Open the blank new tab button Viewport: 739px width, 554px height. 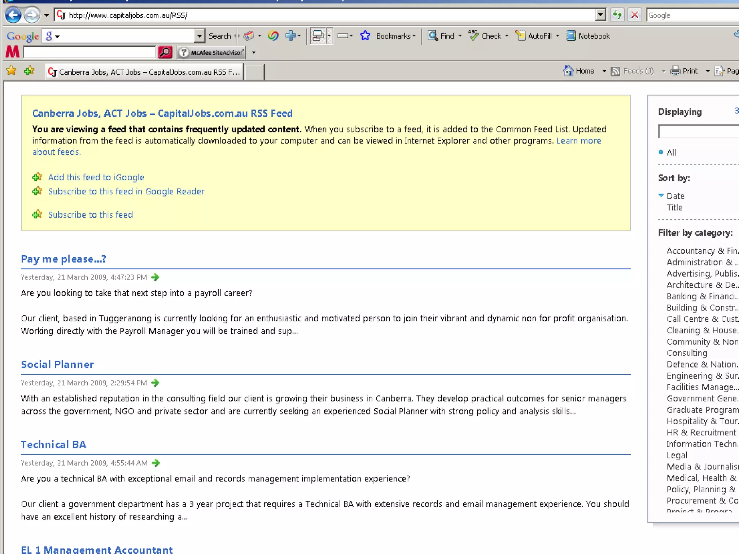pos(254,72)
